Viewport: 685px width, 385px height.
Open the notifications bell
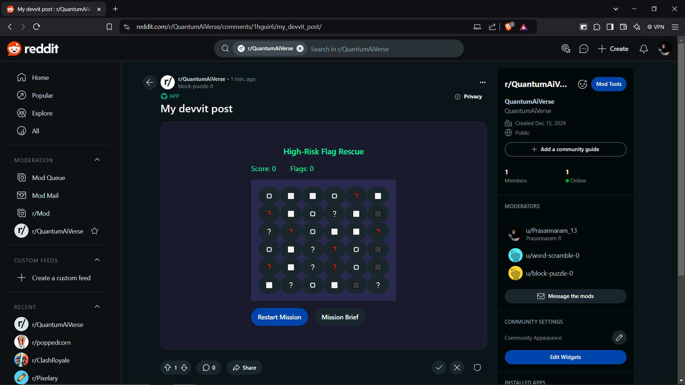click(x=644, y=49)
